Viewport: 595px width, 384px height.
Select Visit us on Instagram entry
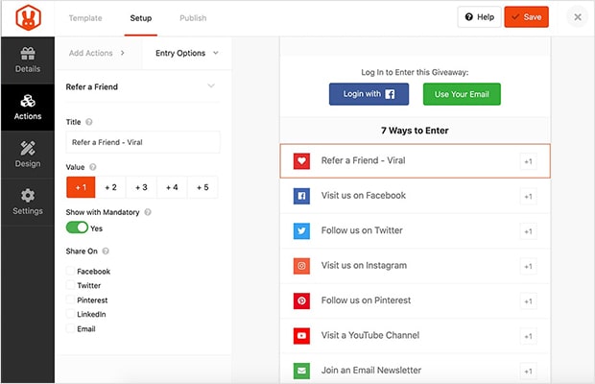click(x=416, y=266)
